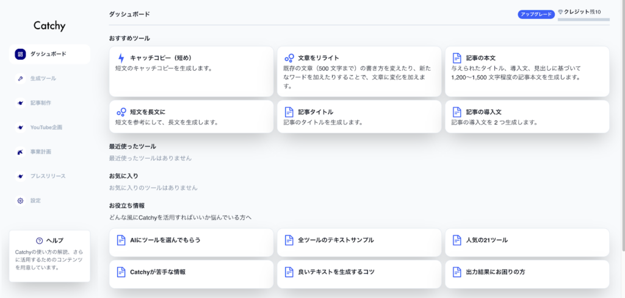Open the 記事タイトル tool card
Viewport: 625px width, 298px height.
click(359, 116)
